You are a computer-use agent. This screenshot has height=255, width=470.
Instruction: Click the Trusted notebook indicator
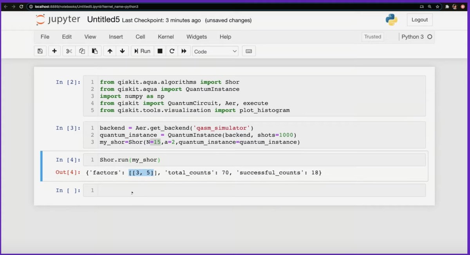(x=372, y=37)
